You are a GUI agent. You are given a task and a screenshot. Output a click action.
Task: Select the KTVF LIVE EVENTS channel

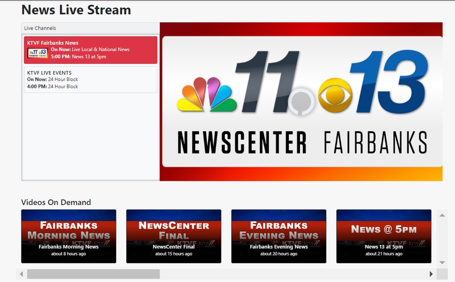click(91, 79)
